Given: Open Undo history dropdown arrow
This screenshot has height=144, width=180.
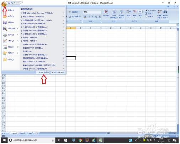Looking at the screenshot, I should 14,3.
